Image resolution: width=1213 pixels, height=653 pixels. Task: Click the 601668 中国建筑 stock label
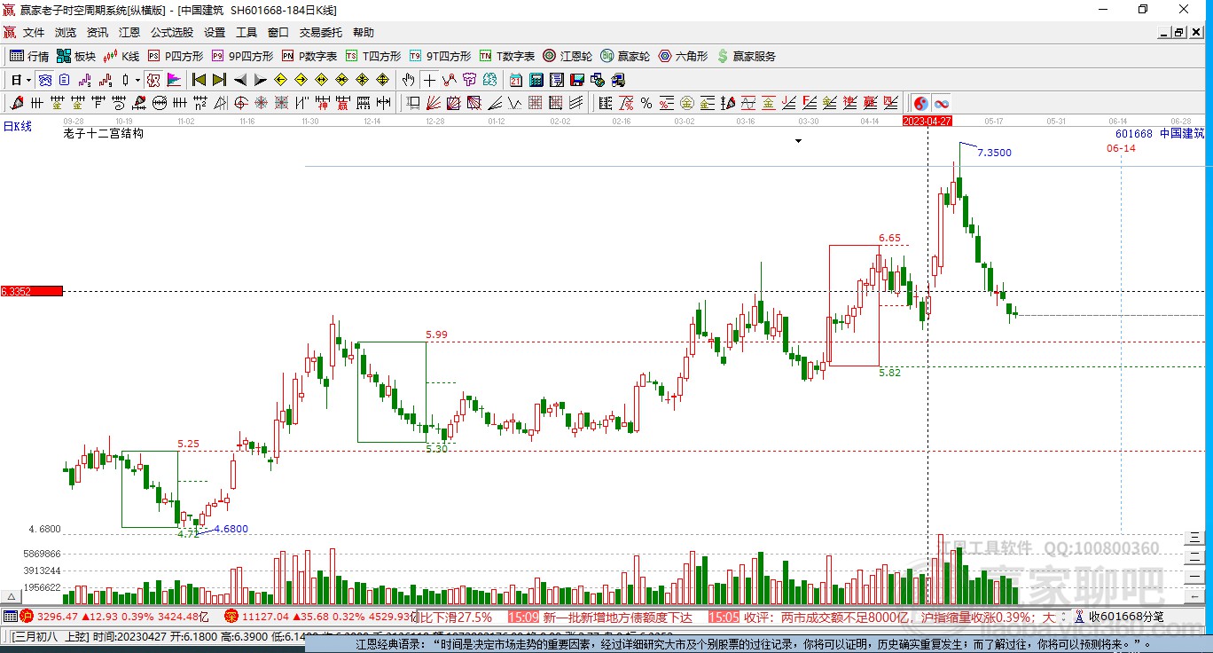pos(1160,134)
